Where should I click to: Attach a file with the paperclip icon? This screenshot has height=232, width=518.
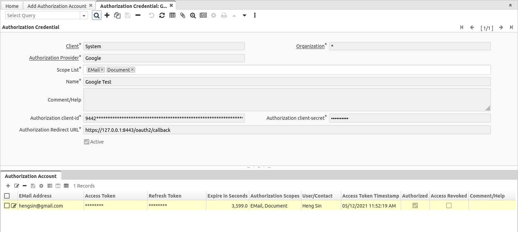(x=183, y=15)
